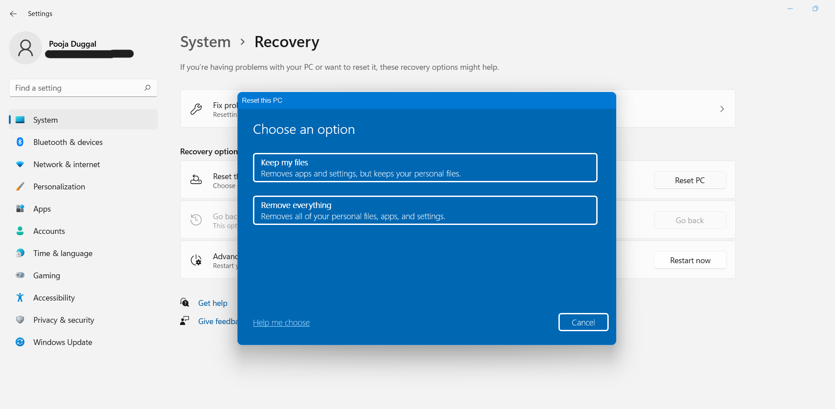Open Accessibility settings
This screenshot has width=835, height=409.
pos(83,297)
